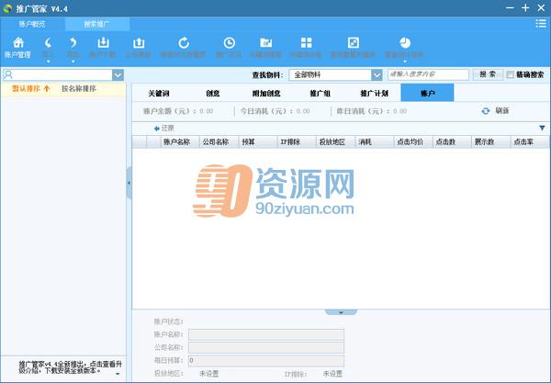Open the account selector dropdown arrow
Image resolution: width=551 pixels, height=383 pixels.
coord(118,74)
